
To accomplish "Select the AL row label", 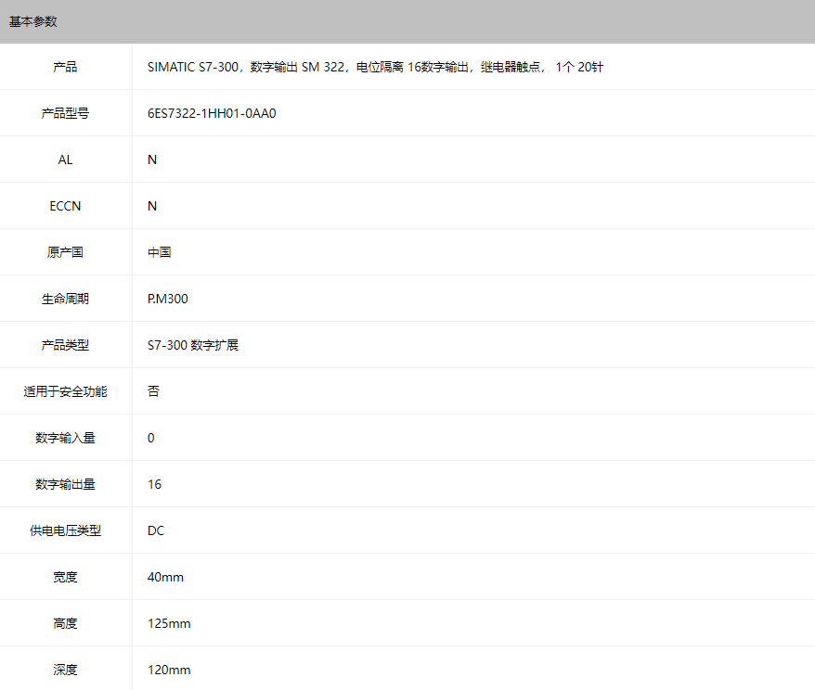I will click(x=65, y=160).
